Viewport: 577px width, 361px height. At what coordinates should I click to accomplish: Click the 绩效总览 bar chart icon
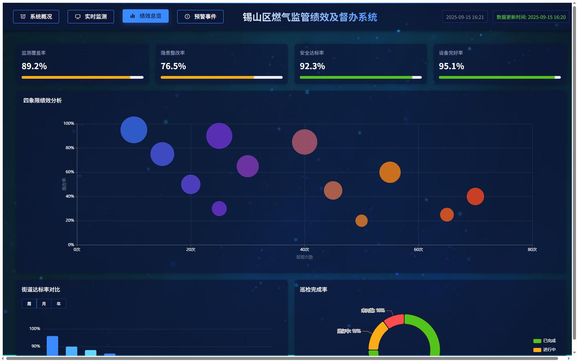[x=133, y=16]
